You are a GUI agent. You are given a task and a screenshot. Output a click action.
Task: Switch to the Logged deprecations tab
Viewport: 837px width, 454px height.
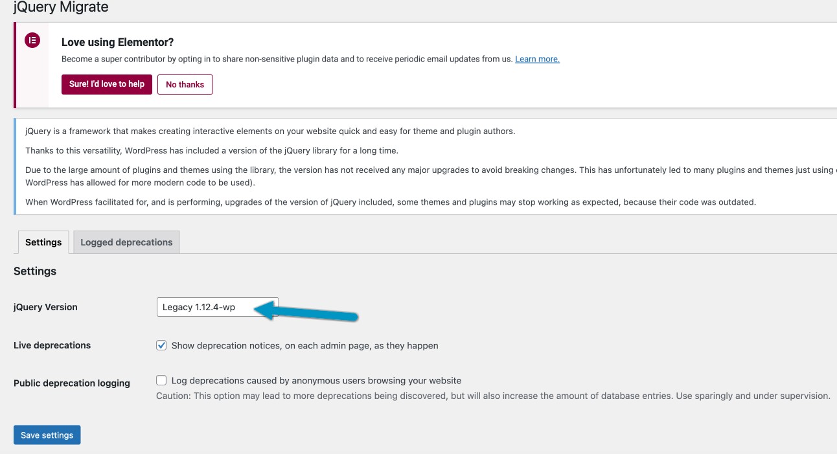(126, 242)
